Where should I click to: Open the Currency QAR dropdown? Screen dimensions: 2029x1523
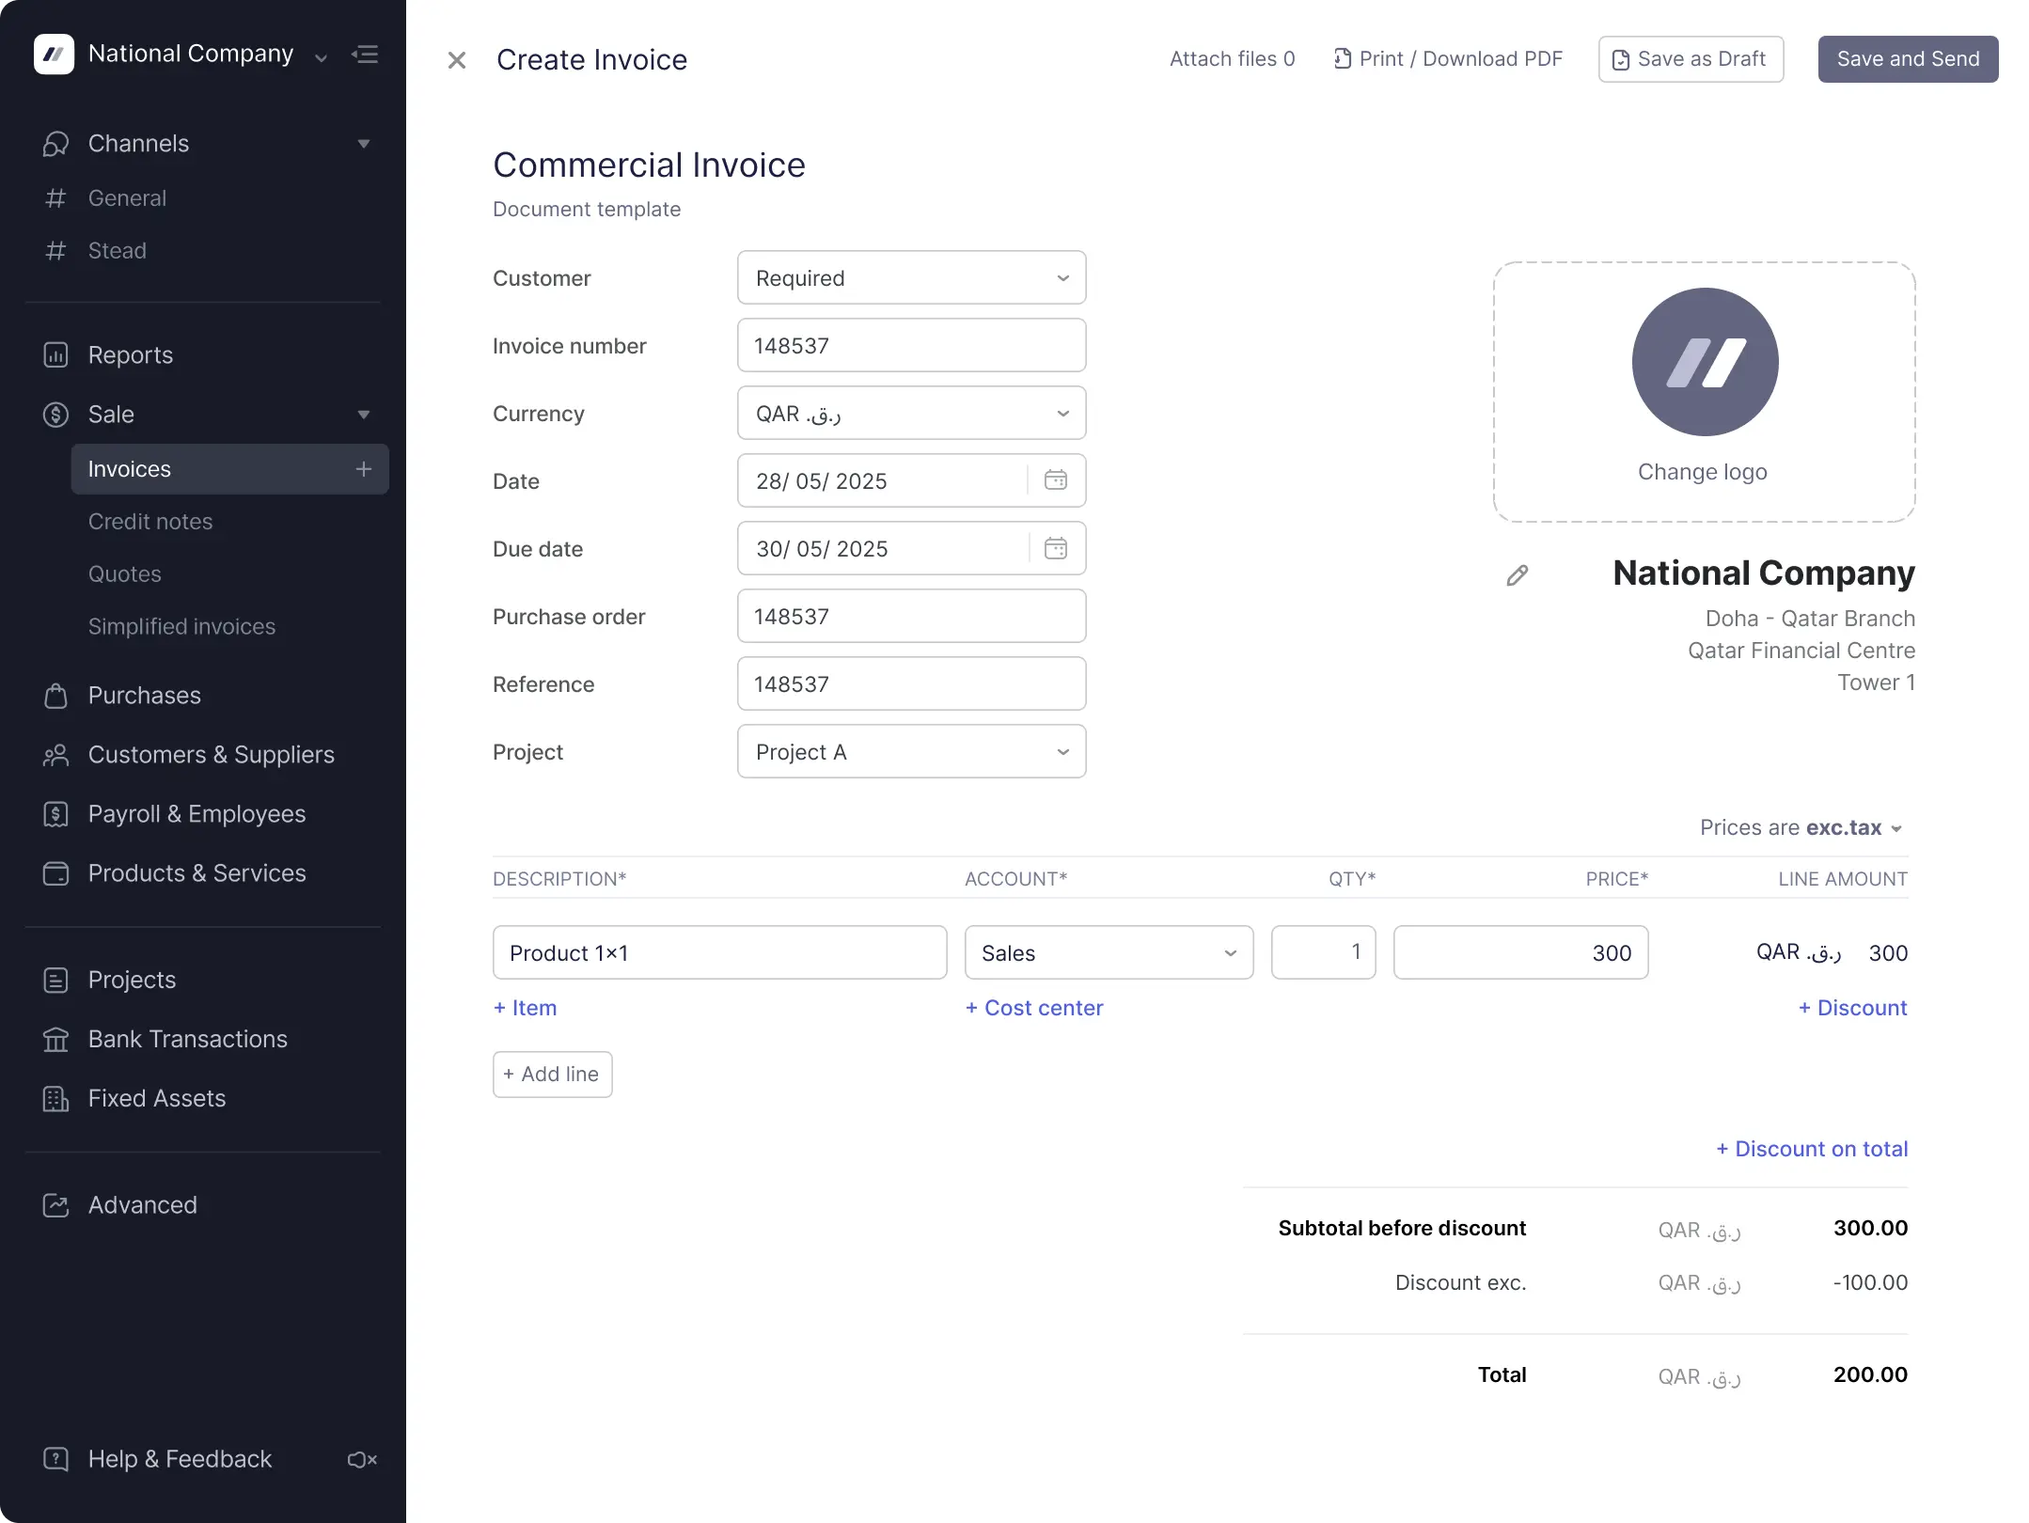point(911,413)
